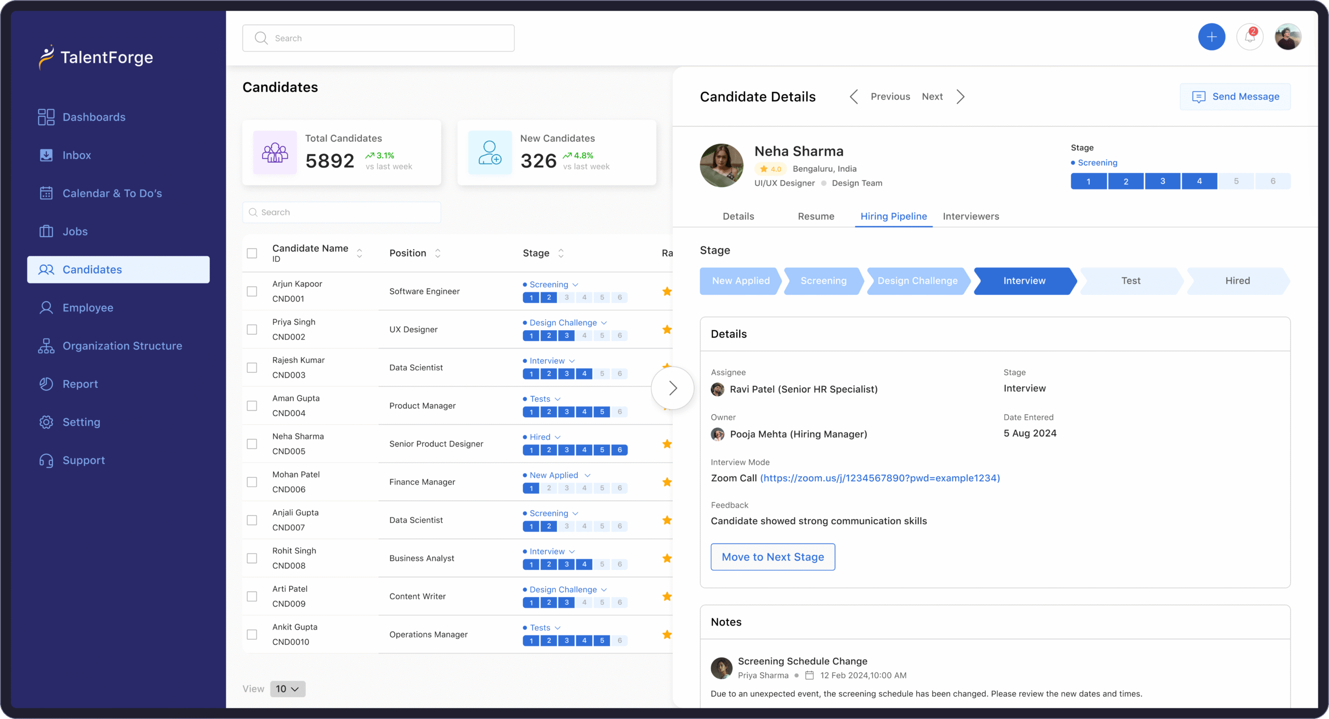Viewport: 1329px width, 719px height.
Task: Click the Organization Structure icon
Action: click(46, 346)
